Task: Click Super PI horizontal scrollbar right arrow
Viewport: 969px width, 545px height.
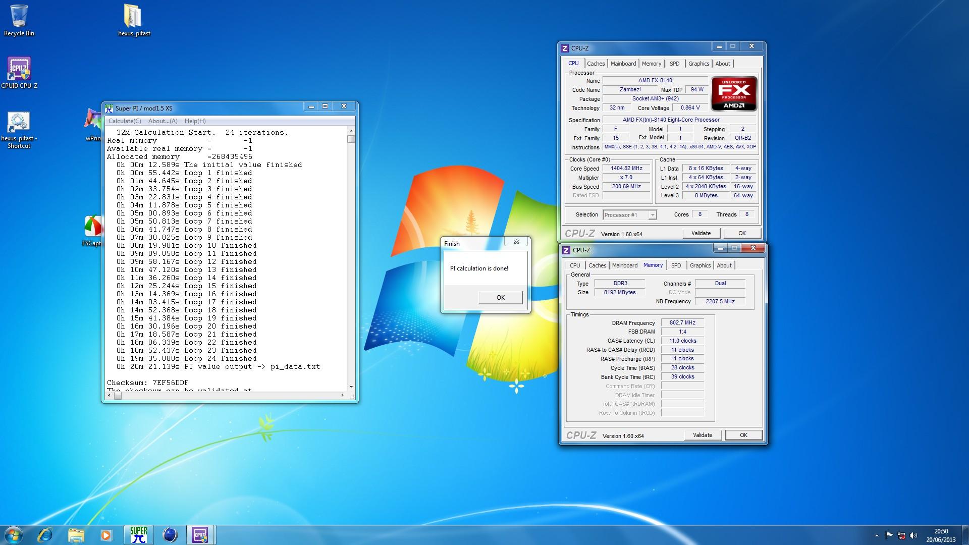Action: coord(343,396)
